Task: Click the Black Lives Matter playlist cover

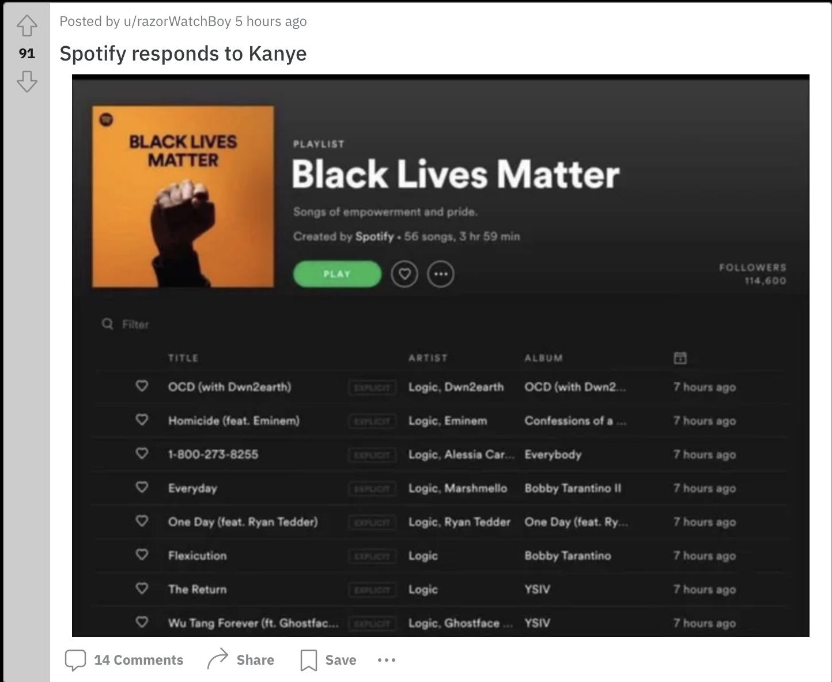Action: [x=183, y=196]
